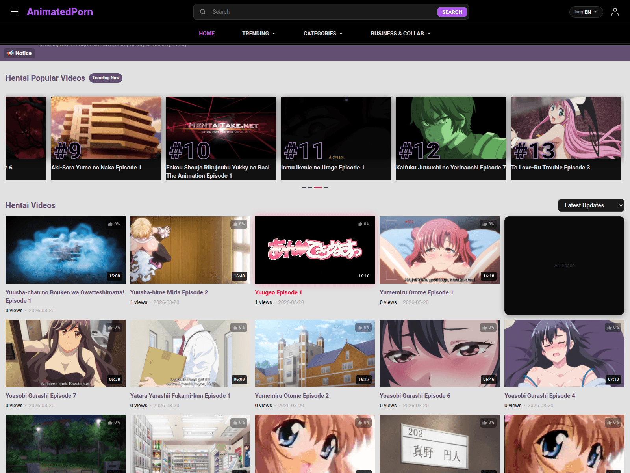This screenshot has height=473, width=630.
Task: Open the user account icon
Action: pyautogui.click(x=615, y=12)
